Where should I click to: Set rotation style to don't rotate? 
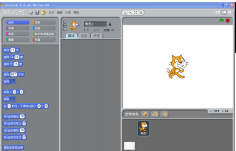[65, 29]
